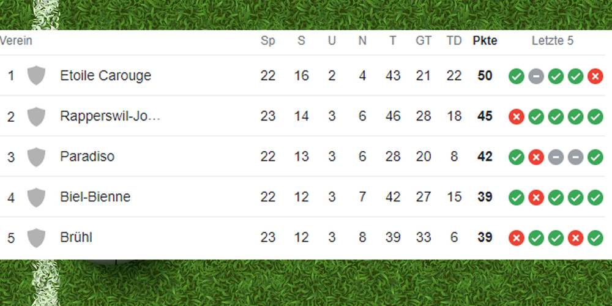Image resolution: width=612 pixels, height=306 pixels.
Task: Open the Etoile Carouge team link
Action: point(105,75)
